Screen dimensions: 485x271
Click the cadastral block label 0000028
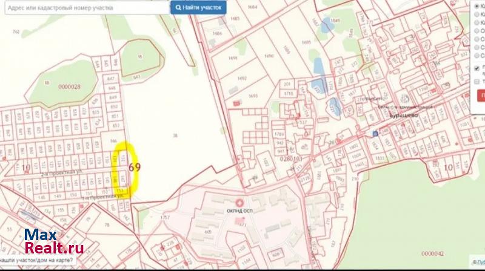[x=70, y=87]
